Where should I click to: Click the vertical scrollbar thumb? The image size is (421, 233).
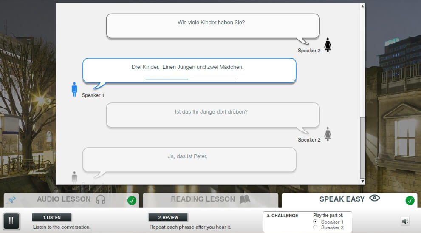pos(362,63)
